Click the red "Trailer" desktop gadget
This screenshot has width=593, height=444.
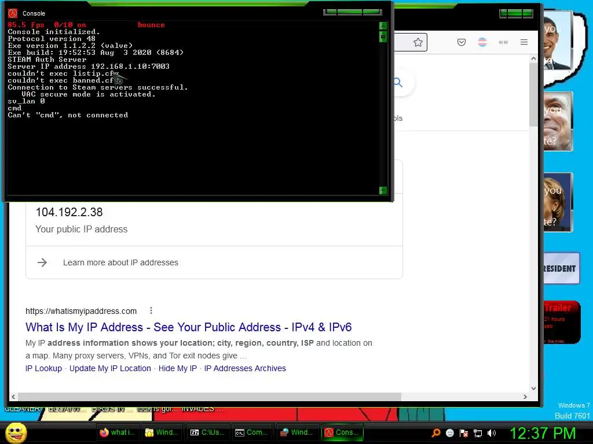click(561, 323)
